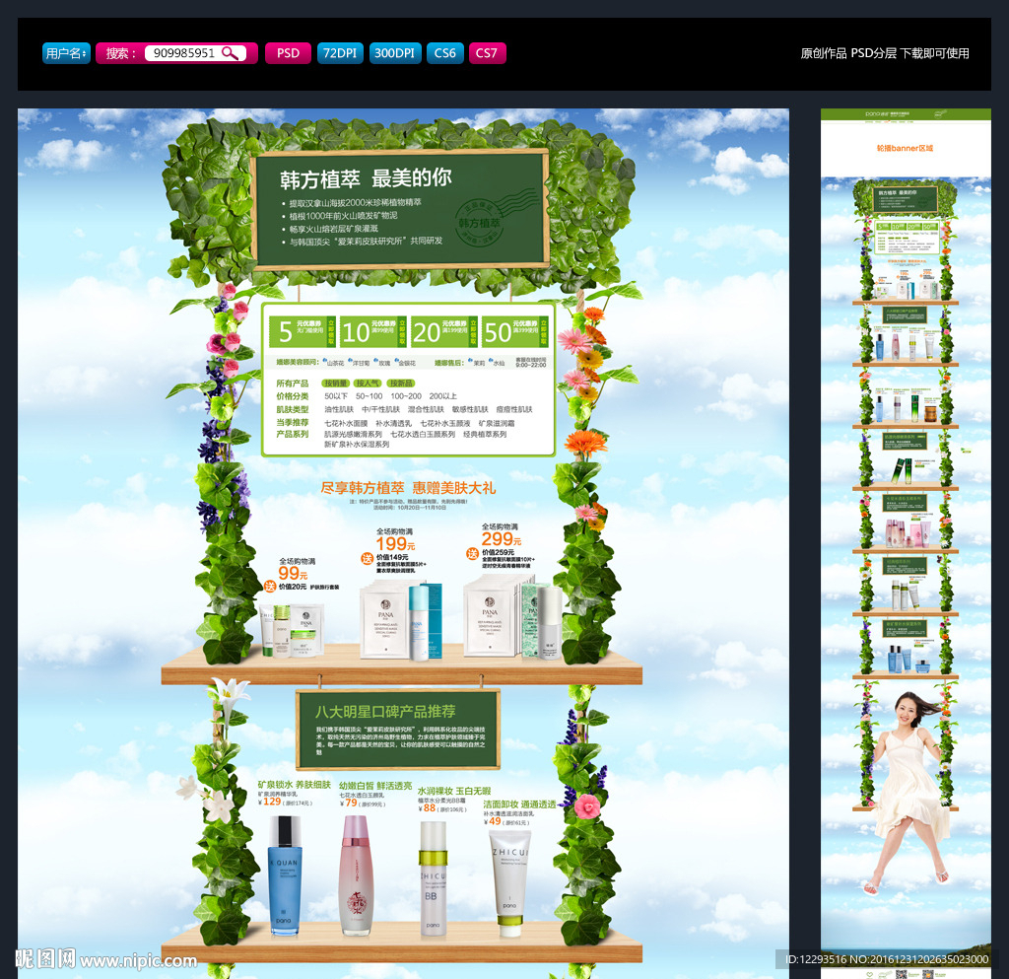1009x979 pixels.
Task: Select the 300DPI tag
Action: 394,53
